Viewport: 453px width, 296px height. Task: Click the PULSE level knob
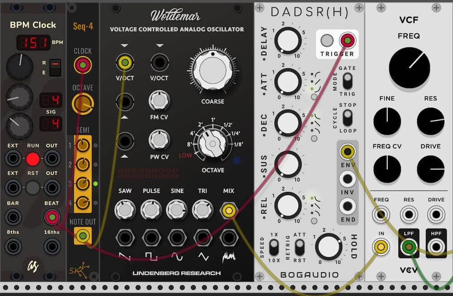[151, 210]
